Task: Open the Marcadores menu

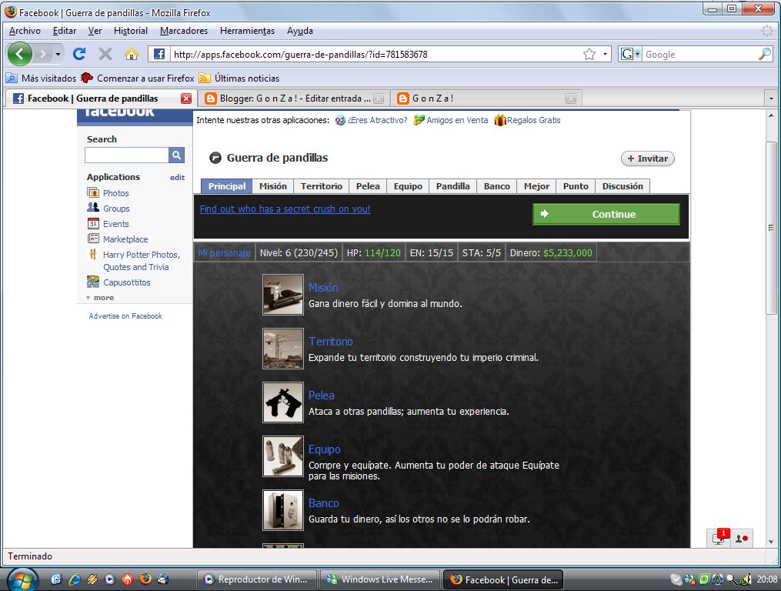Action: pos(184,31)
